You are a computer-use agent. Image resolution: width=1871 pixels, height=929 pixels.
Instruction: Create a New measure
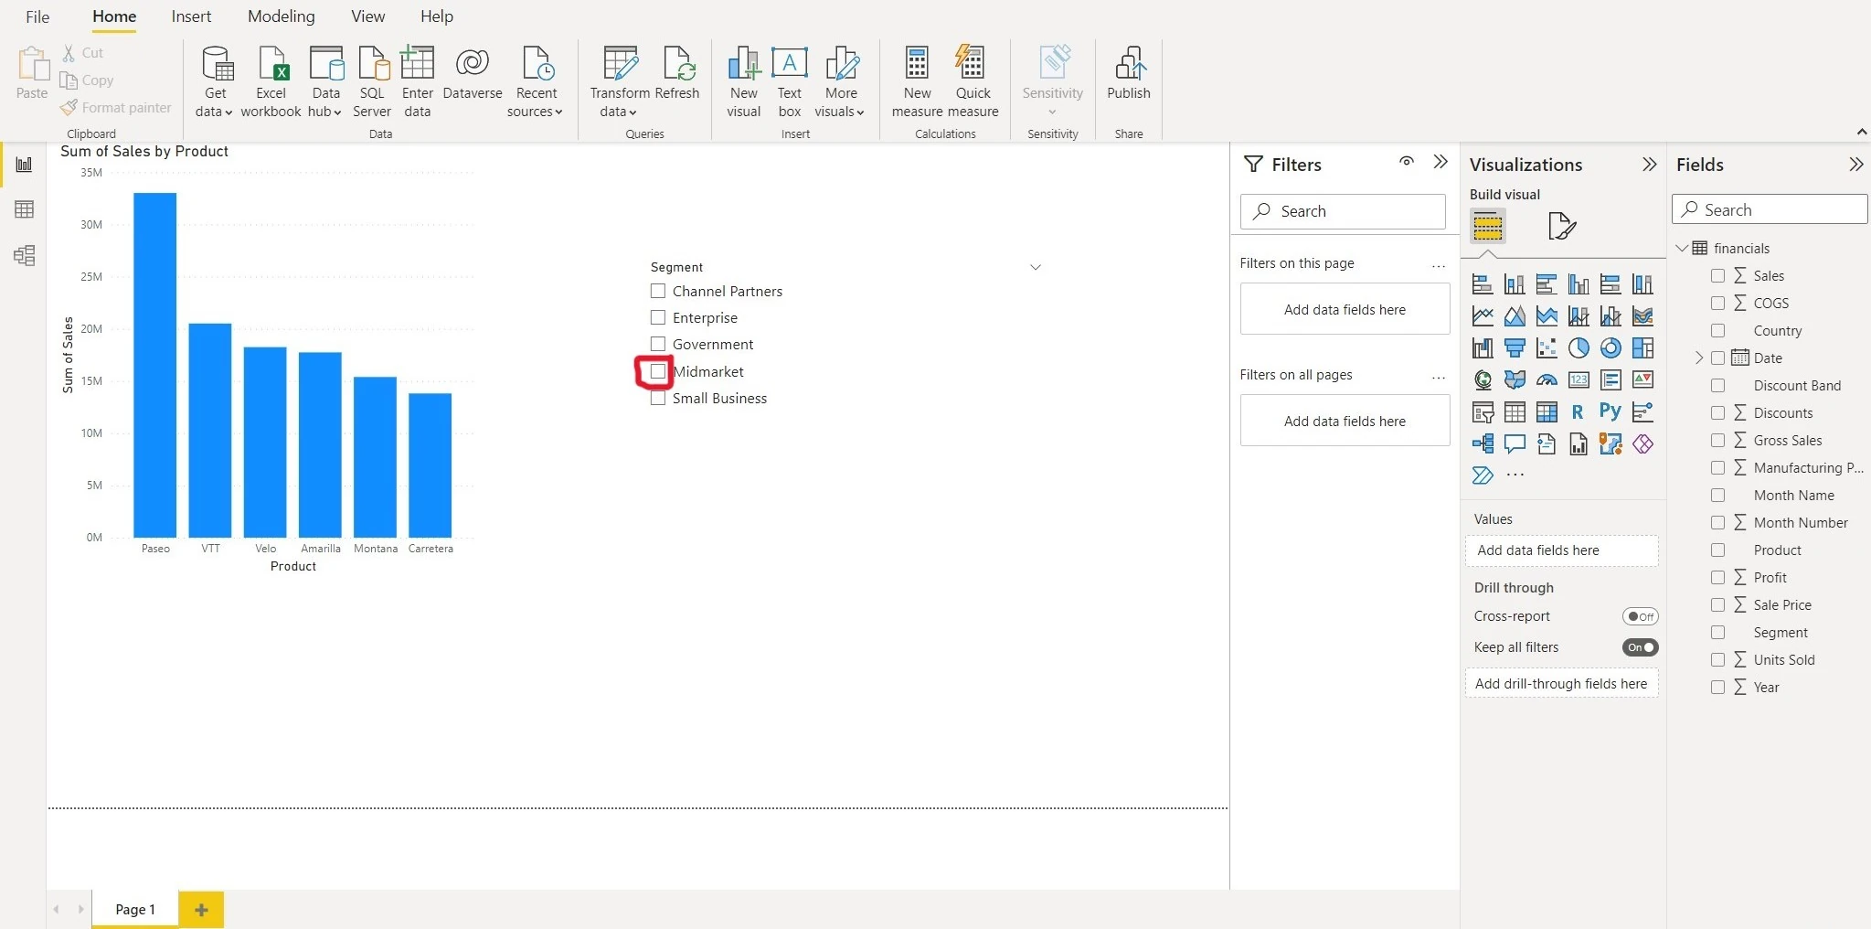[x=917, y=82]
